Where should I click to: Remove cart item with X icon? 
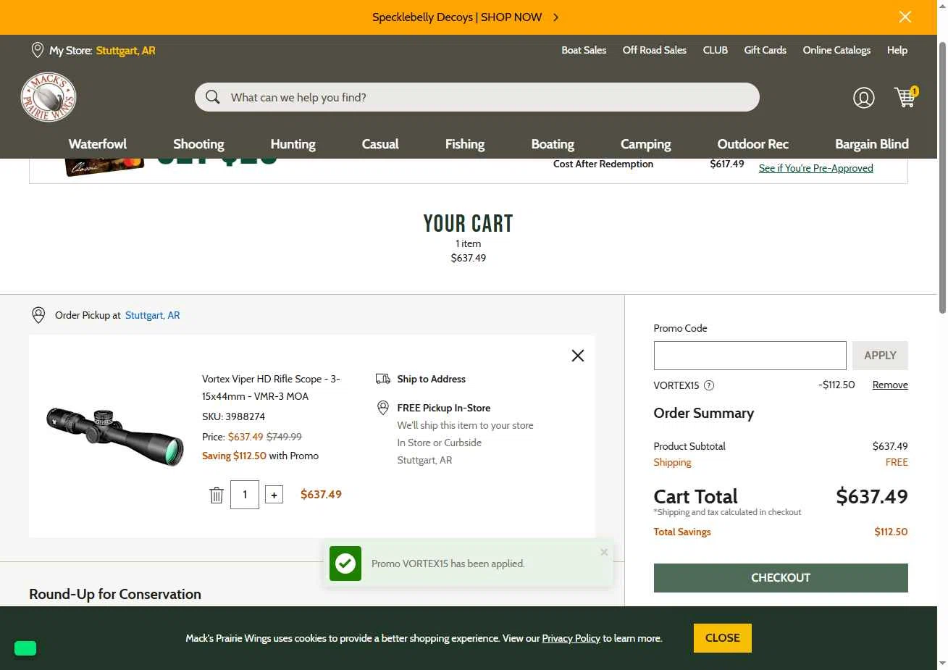(577, 356)
